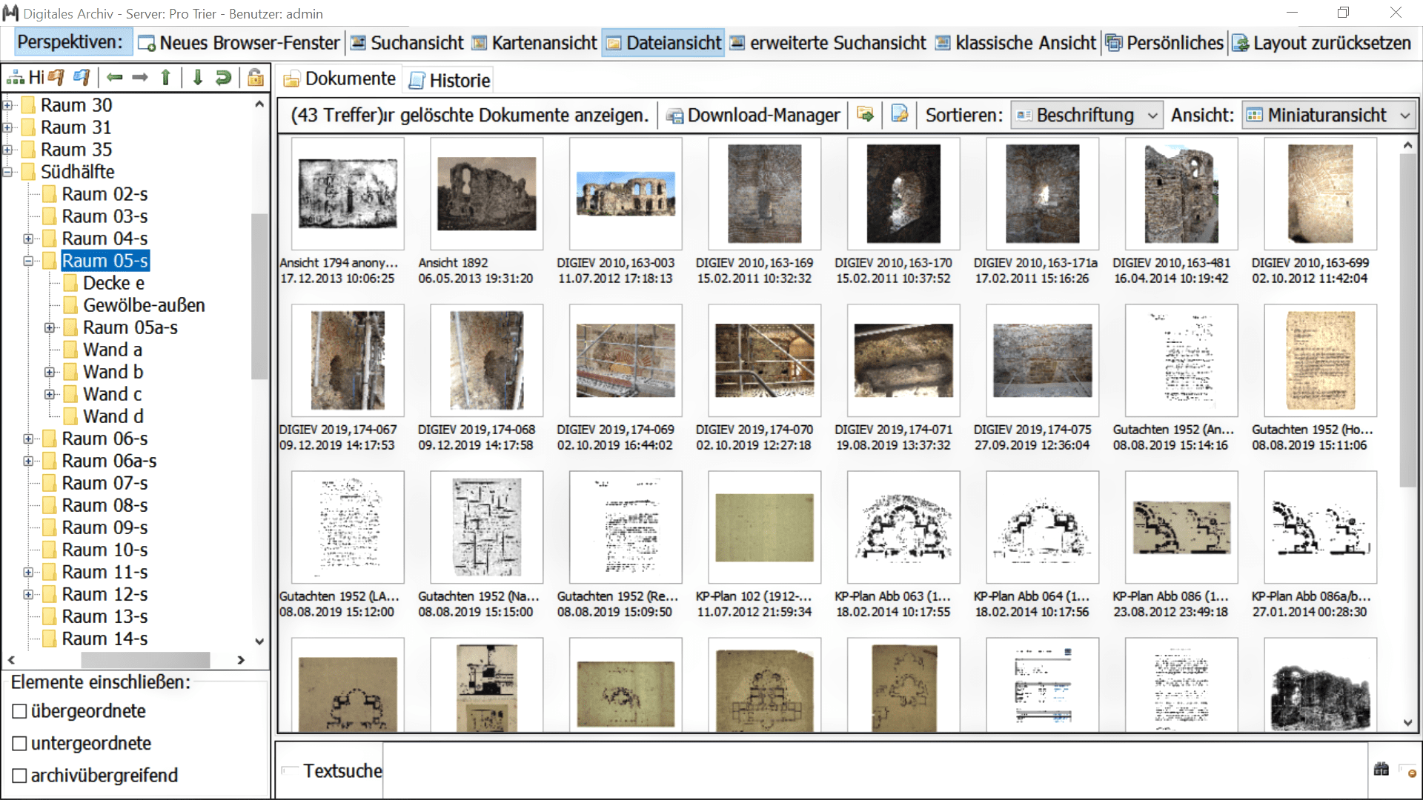Open the DIGIEV 2010,163-003 thumbnail
The width and height of the screenshot is (1423, 800).
click(626, 194)
